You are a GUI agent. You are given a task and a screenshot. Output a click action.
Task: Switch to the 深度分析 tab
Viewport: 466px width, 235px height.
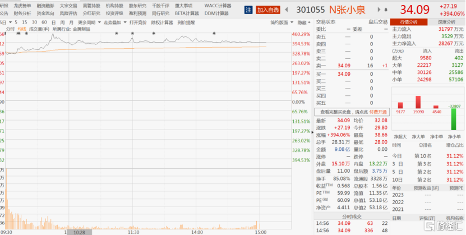(446, 22)
